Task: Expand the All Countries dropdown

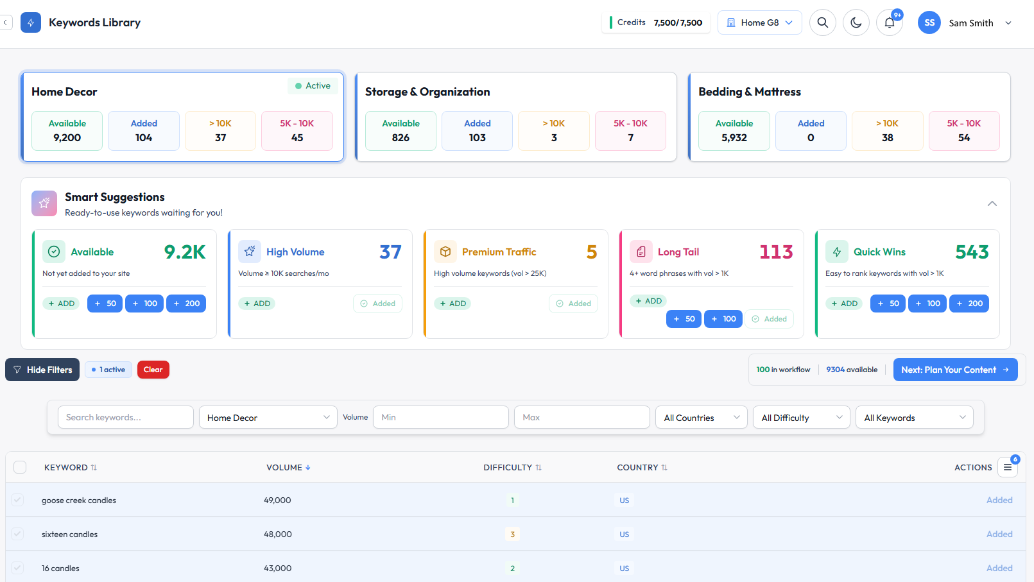Action: coord(701,417)
